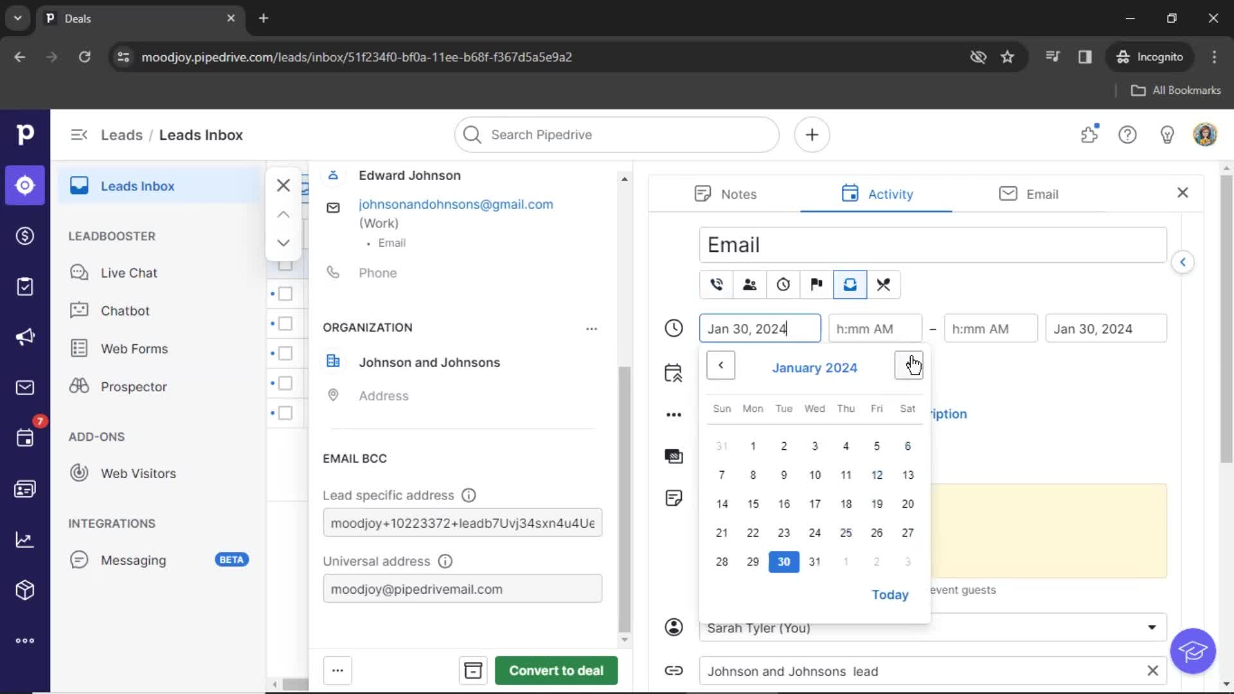The image size is (1234, 694).
Task: Collapse the side panel round chevron
Action: click(x=1183, y=262)
